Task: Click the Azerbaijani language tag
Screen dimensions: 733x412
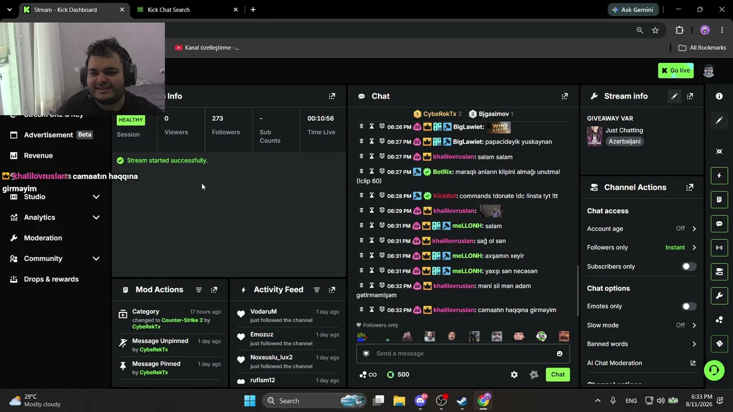Action: [x=624, y=141]
